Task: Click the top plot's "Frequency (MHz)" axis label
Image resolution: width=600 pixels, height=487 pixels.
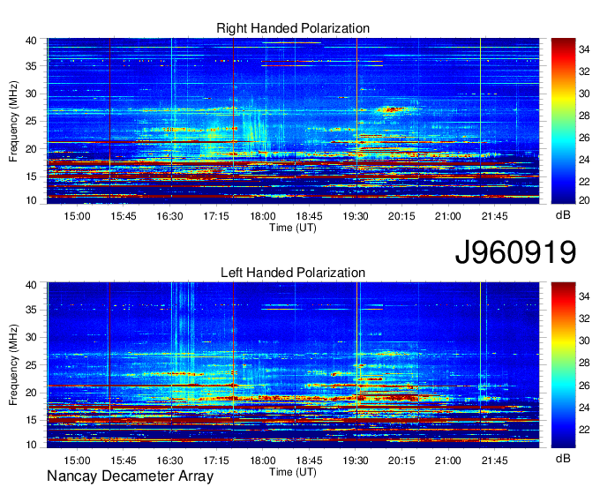Action: coord(13,121)
